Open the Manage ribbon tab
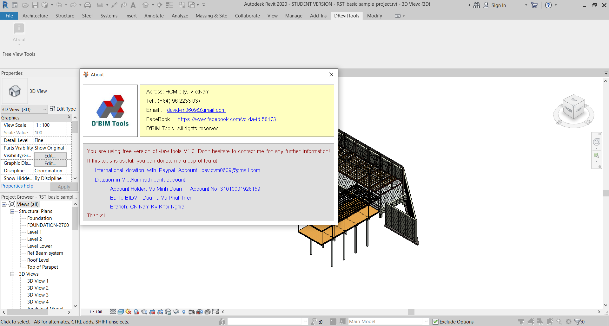Viewport: 609px width, 326px height. coord(294,16)
